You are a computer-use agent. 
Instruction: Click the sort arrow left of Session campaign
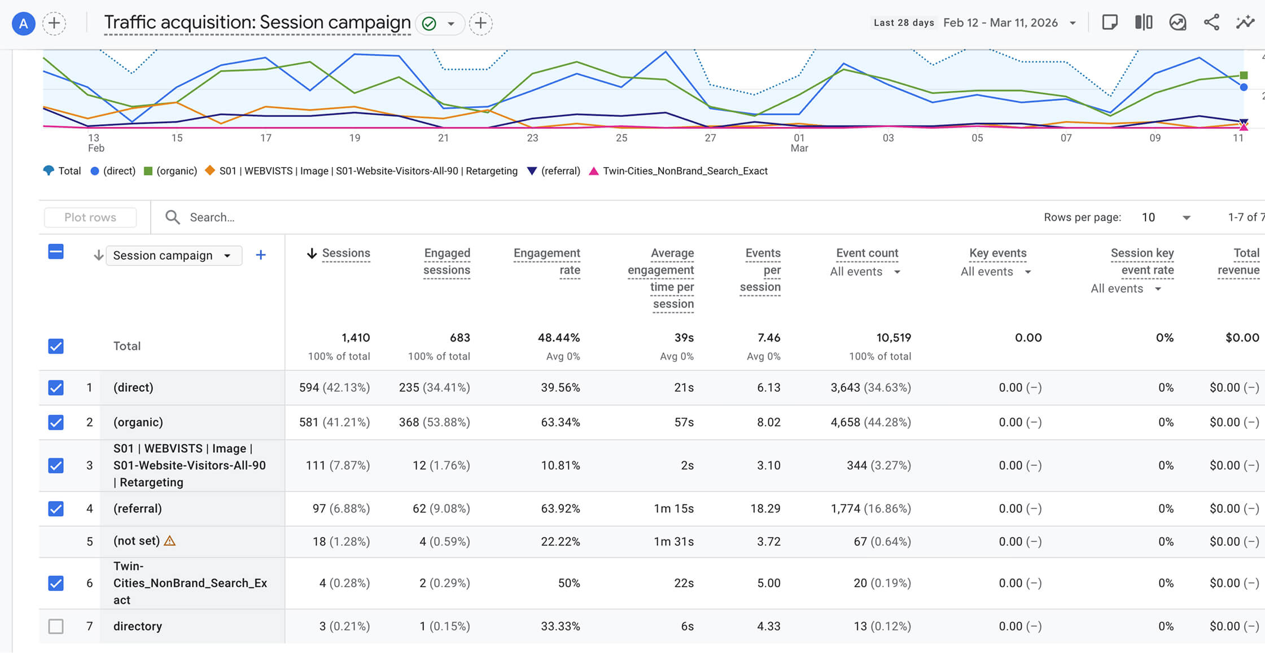click(98, 255)
